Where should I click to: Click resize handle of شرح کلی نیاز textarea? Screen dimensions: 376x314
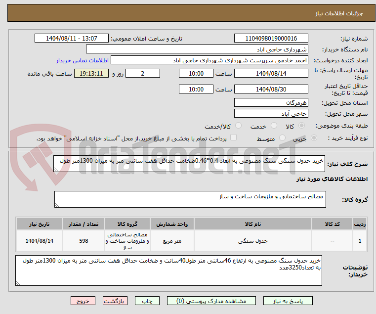(x=56, y=170)
